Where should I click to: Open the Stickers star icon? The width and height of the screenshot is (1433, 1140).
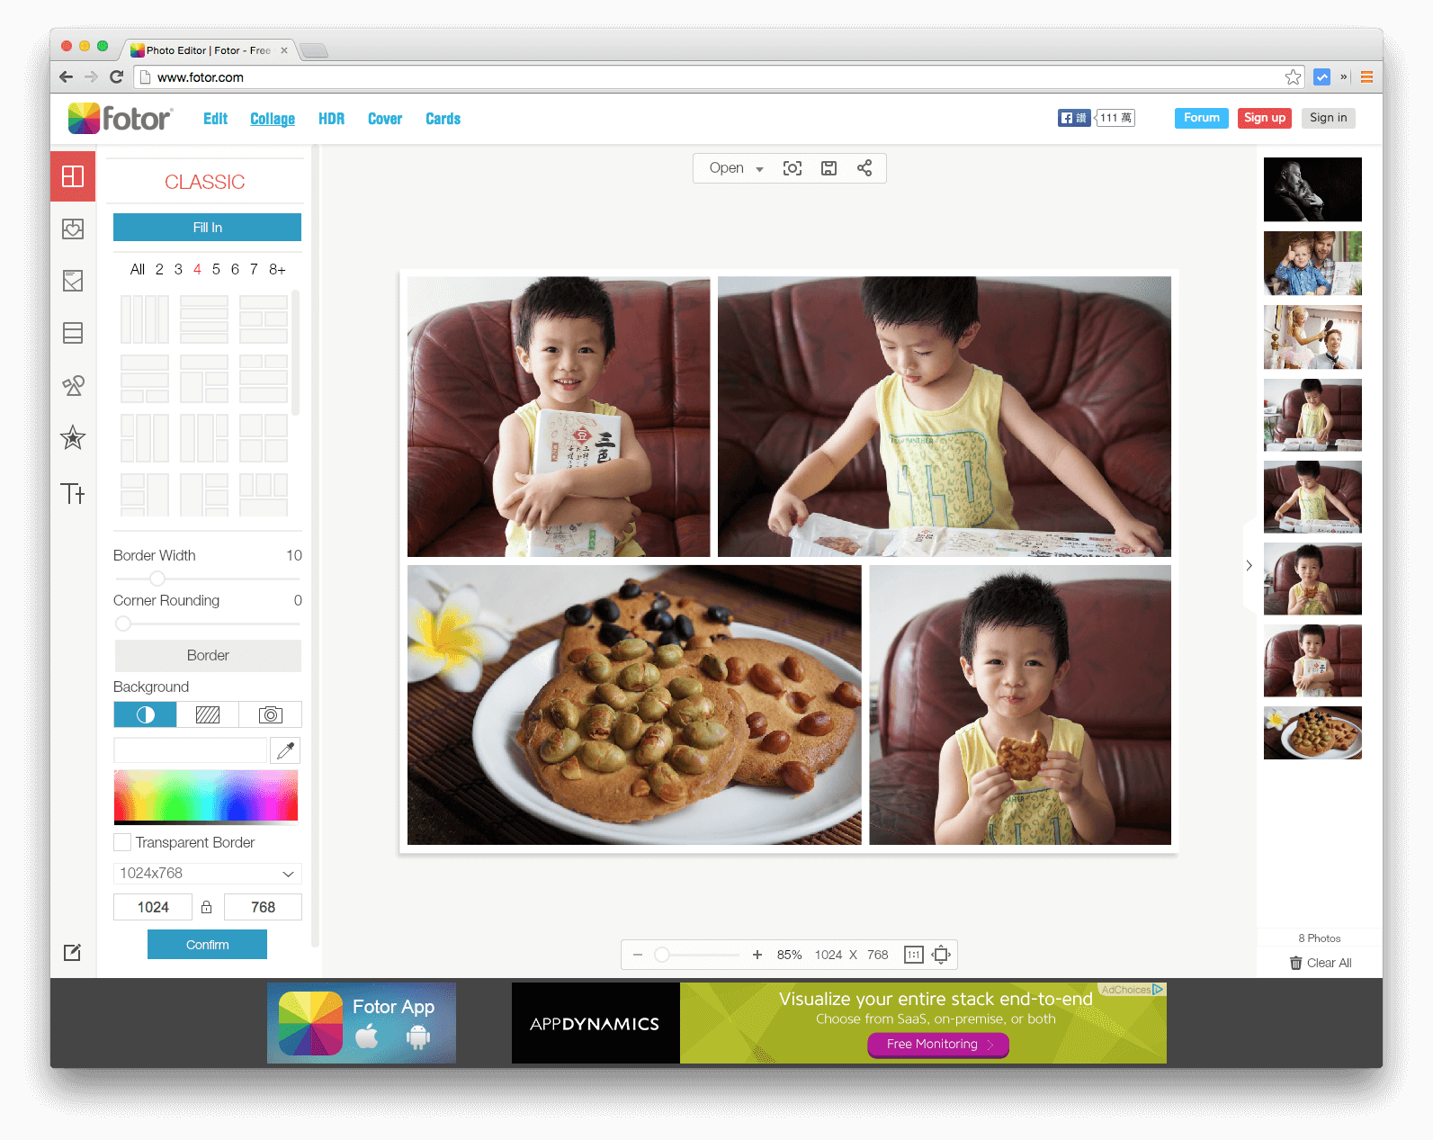[x=73, y=438]
